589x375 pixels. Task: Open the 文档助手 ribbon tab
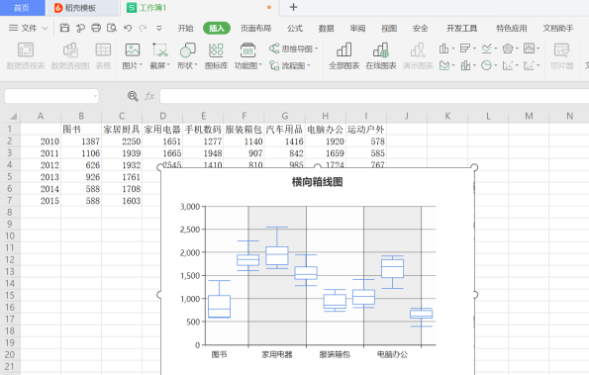[558, 28]
